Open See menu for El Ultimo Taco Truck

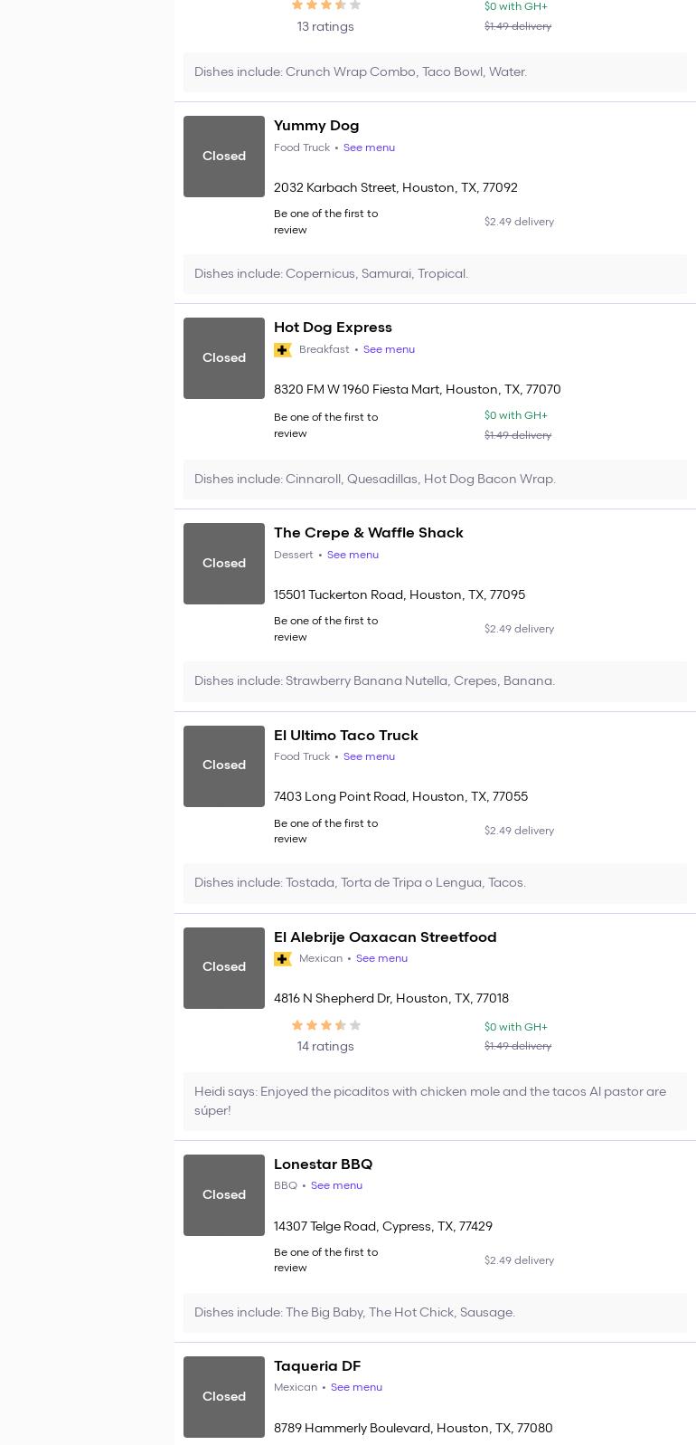click(369, 756)
